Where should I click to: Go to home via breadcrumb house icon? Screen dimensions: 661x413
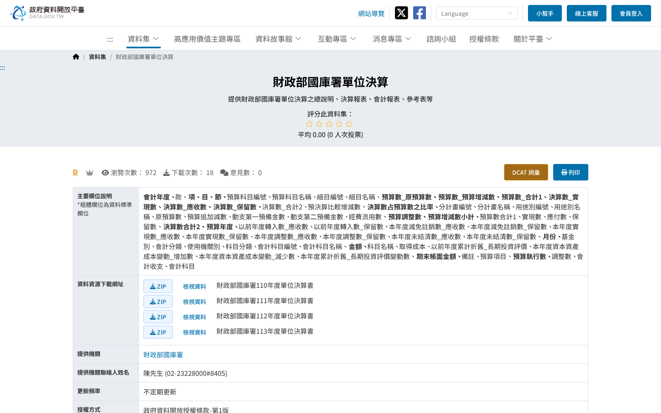(76, 57)
